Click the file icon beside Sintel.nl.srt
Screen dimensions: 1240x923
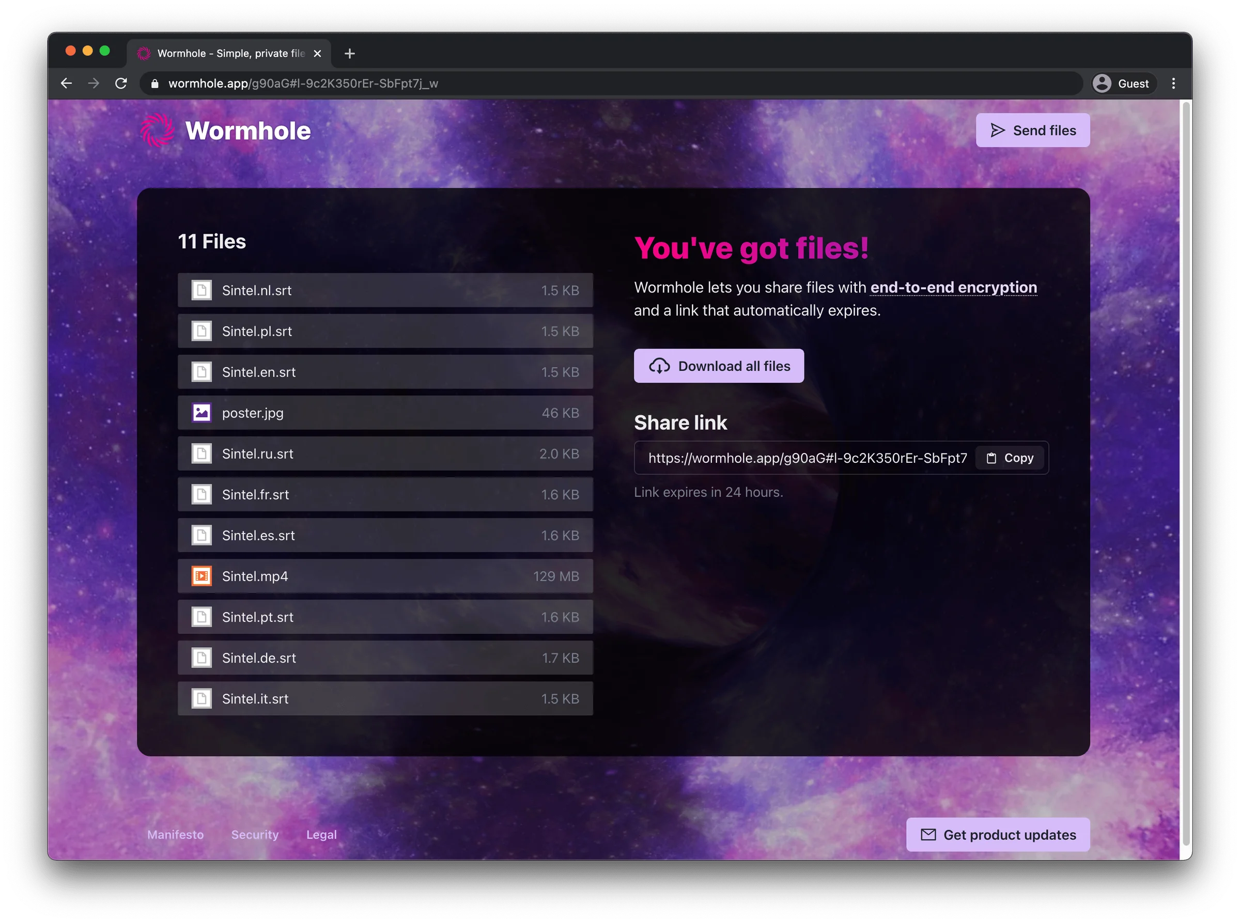coord(202,290)
